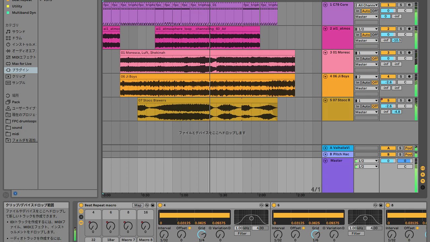
Task: Set track 3 monitoring to Auto
Action: coord(366,59)
